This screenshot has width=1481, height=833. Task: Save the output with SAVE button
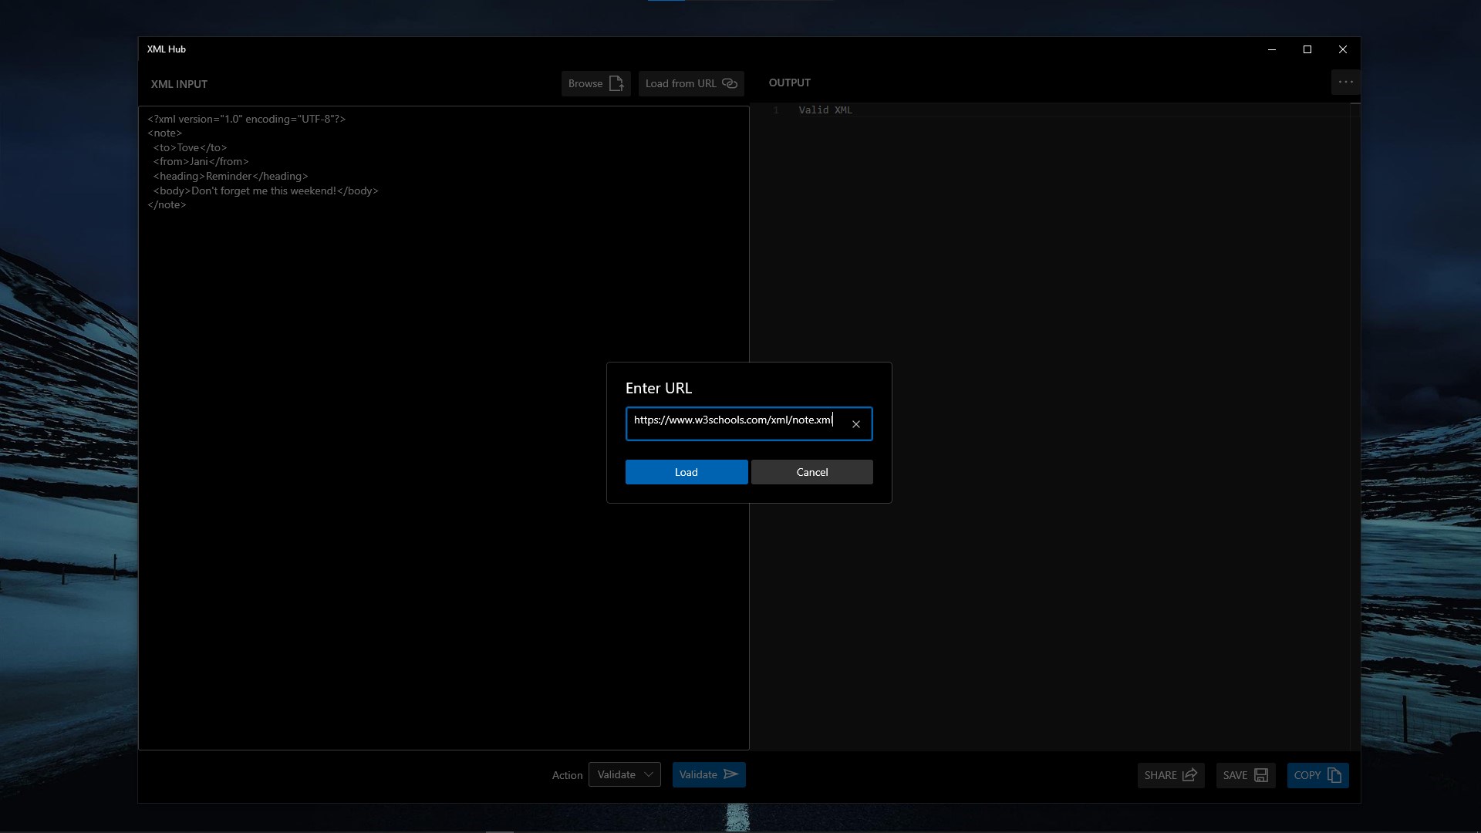[x=1246, y=775]
